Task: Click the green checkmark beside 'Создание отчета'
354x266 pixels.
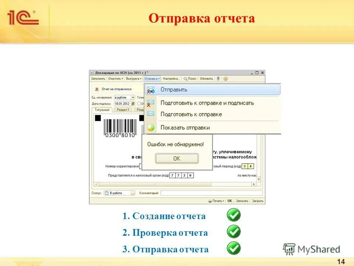Action: [x=234, y=216]
